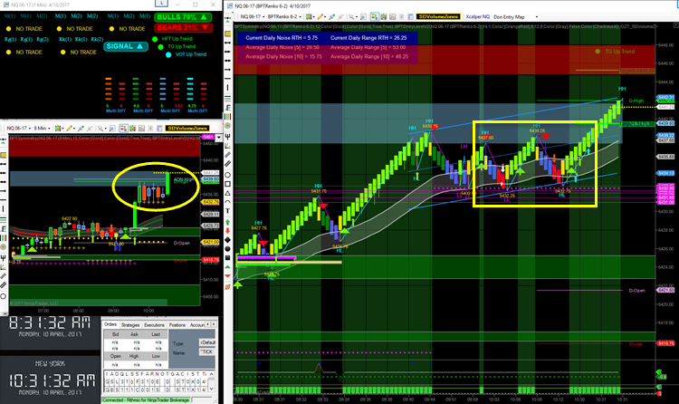The image size is (679, 404).
Task: Click the SDVolumeZones button in the 8 Min chart toolbar
Action: 187,129
